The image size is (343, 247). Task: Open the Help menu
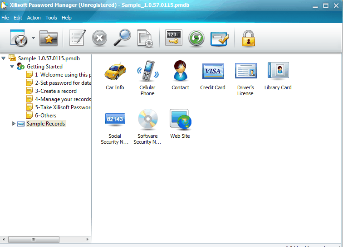click(x=67, y=18)
